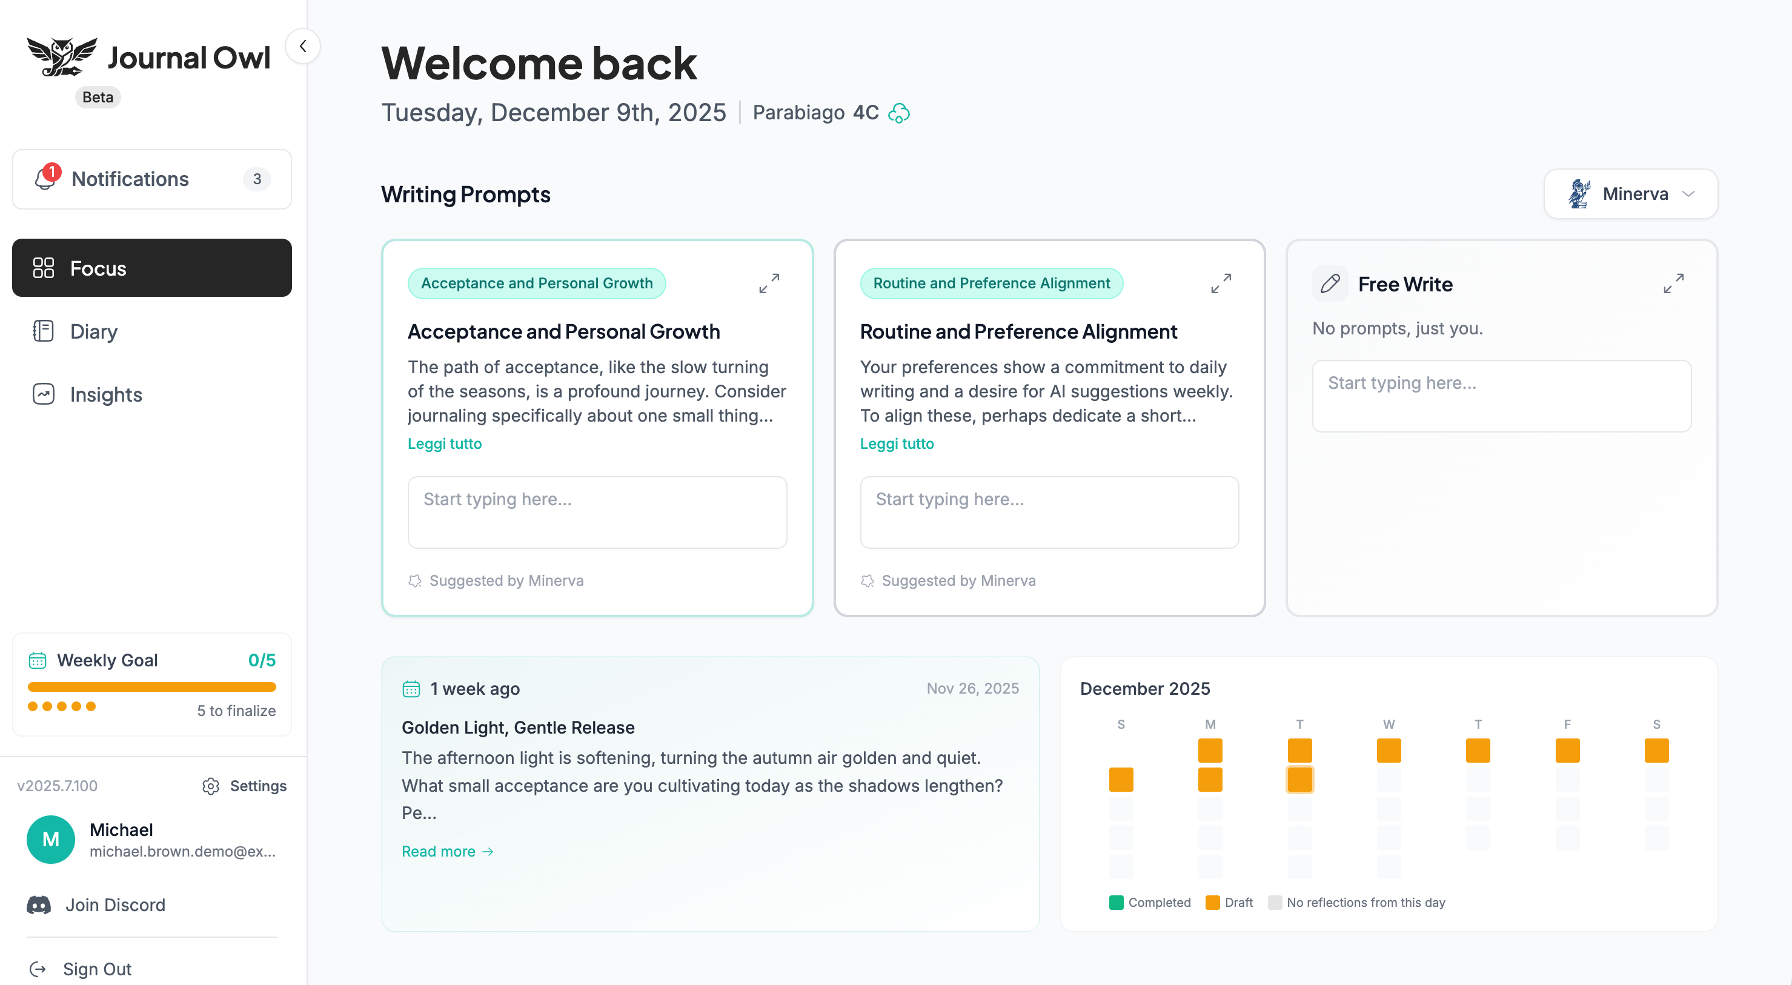This screenshot has height=985, width=1792.
Task: Open the Insights section
Action: click(x=106, y=394)
